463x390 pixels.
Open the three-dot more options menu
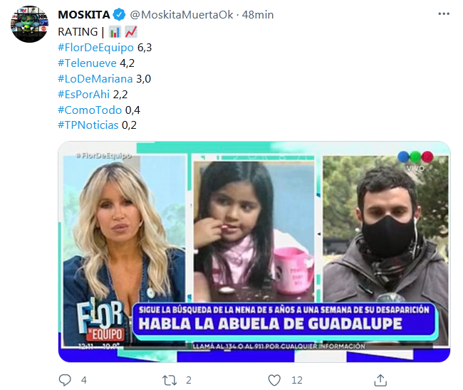pos(444,14)
